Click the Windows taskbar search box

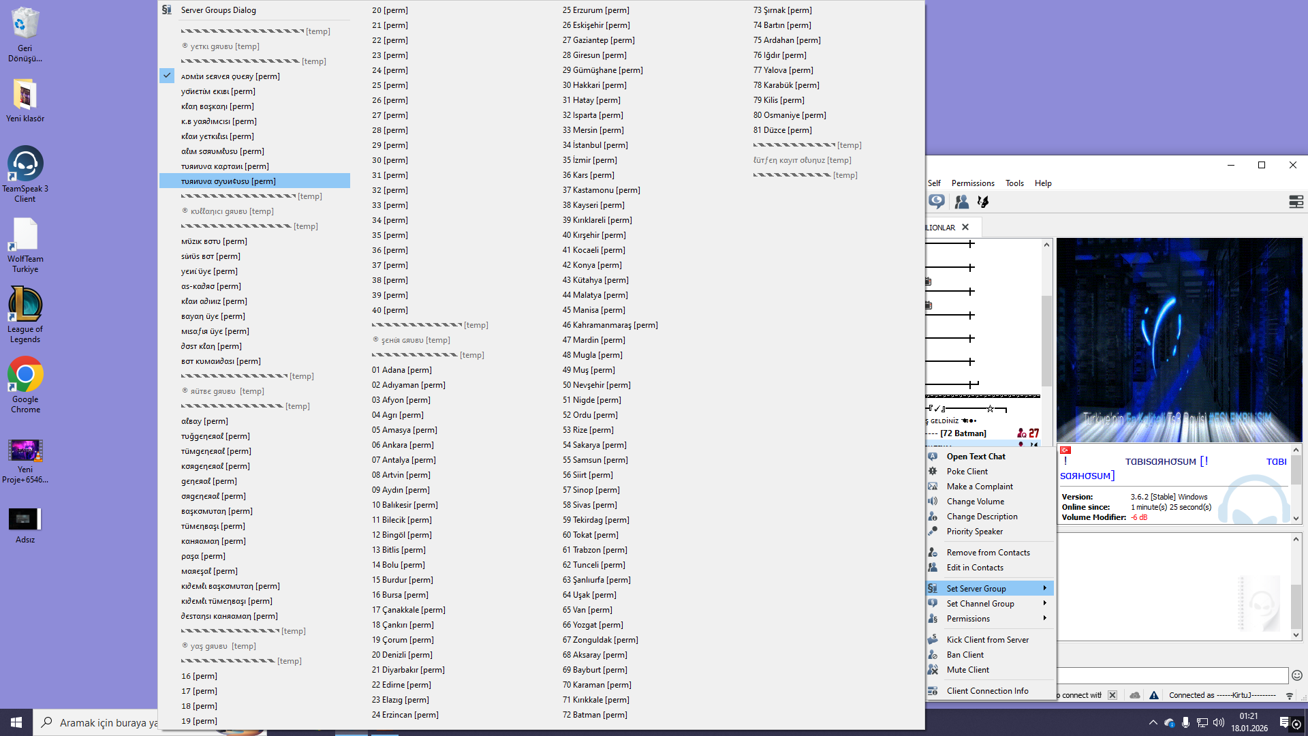click(x=97, y=722)
